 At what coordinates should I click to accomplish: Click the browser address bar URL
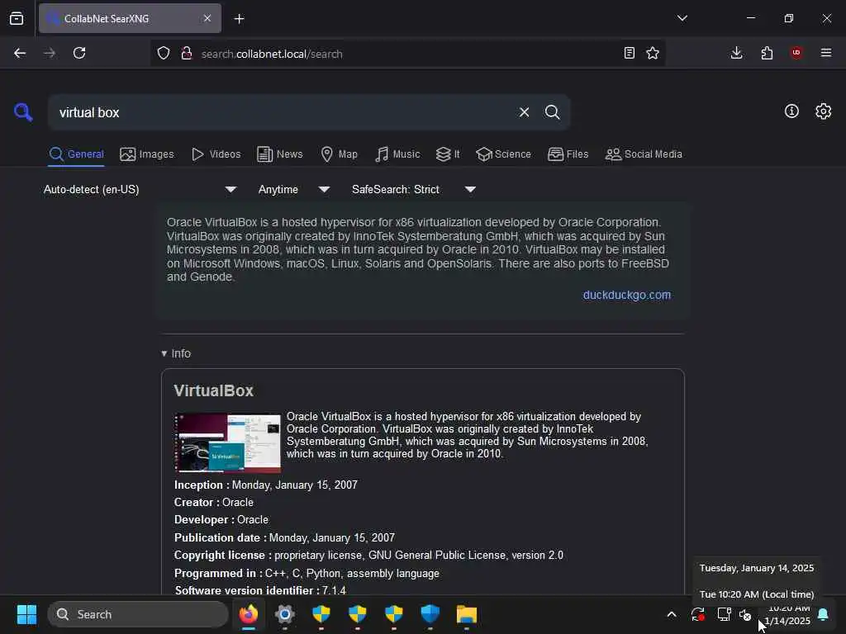(x=271, y=54)
